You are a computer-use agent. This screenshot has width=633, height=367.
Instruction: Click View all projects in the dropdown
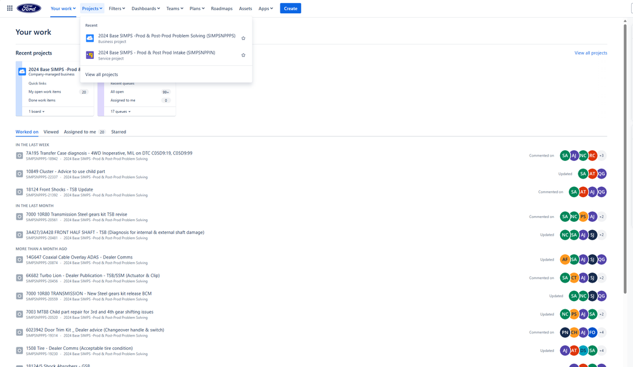click(x=101, y=75)
